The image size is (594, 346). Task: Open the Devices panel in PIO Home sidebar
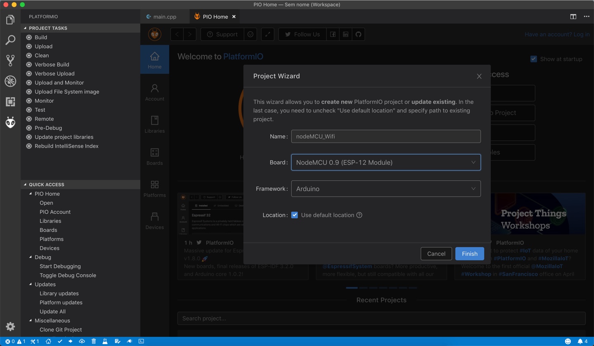154,222
